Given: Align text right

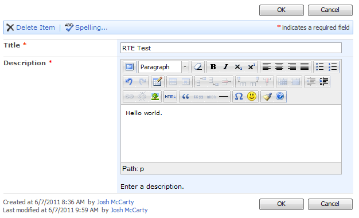Looking at the screenshot, I should [292, 67].
